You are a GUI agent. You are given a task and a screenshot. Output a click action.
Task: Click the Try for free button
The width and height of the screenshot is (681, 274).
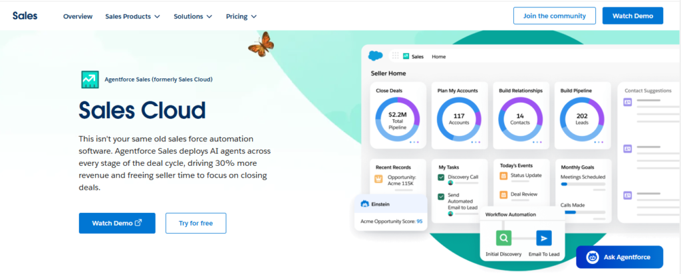pos(196,224)
